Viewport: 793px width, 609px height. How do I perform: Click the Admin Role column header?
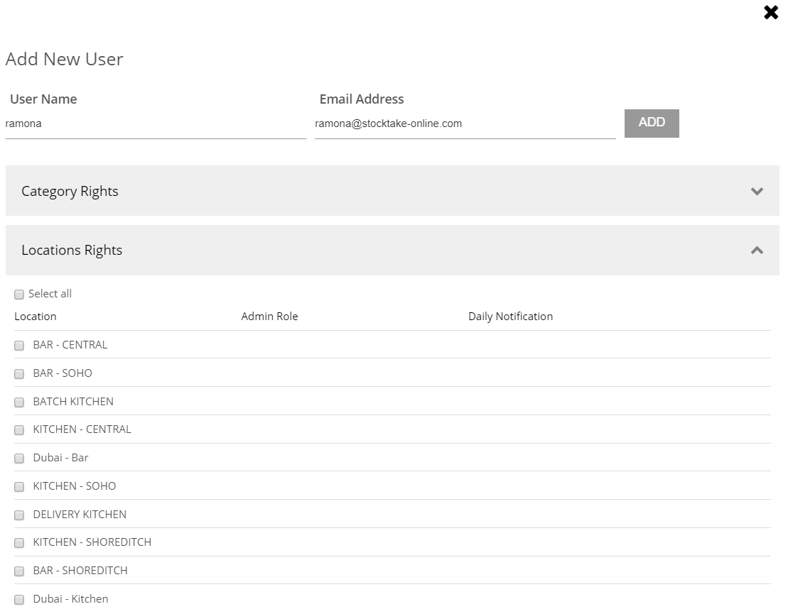click(x=269, y=317)
